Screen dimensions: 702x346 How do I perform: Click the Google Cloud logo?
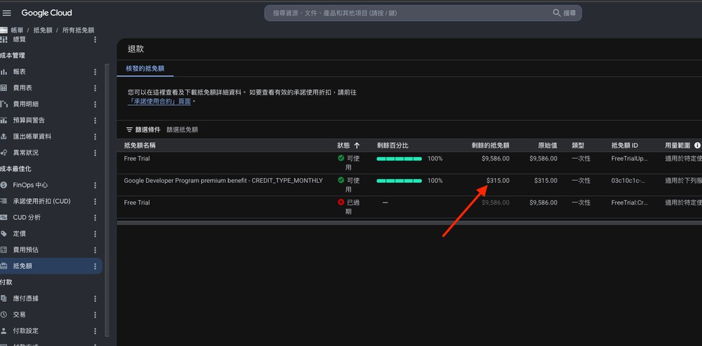pyautogui.click(x=46, y=13)
